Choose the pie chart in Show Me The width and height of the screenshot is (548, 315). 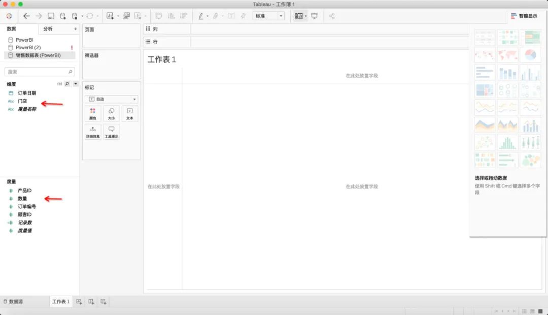click(530, 55)
